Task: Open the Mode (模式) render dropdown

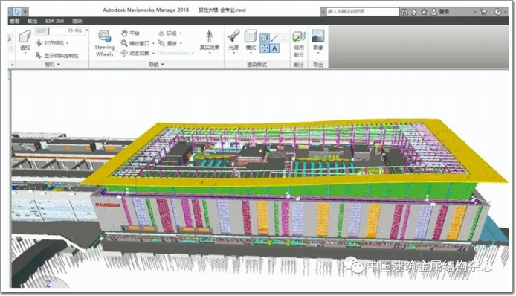Action: [x=251, y=40]
